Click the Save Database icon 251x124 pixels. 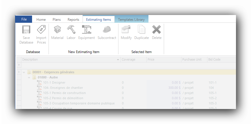pos(26,30)
